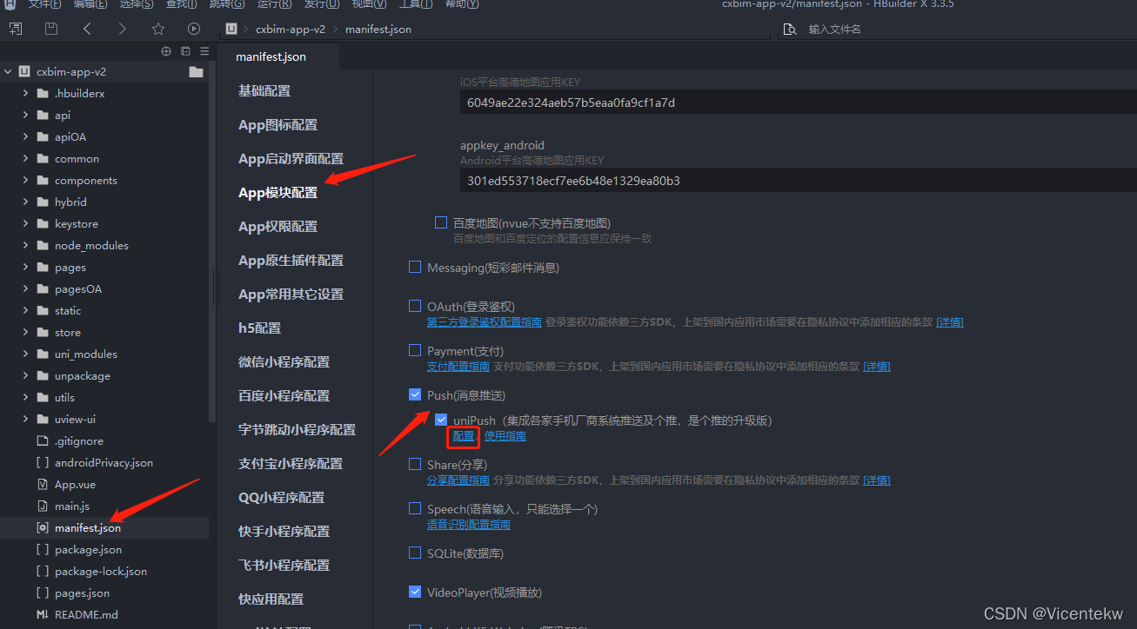Switch to App模块配置 section
This screenshot has width=1137, height=629.
coord(278,192)
